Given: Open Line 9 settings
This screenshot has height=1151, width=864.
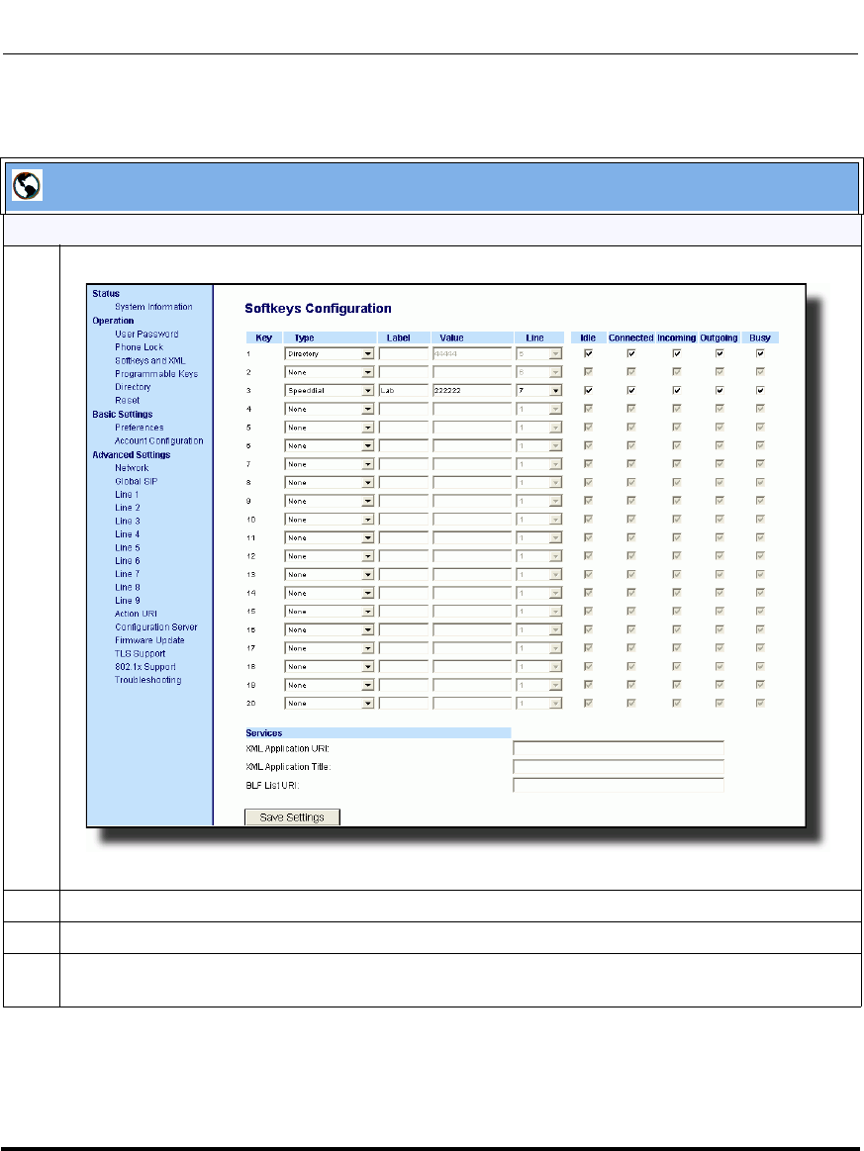Looking at the screenshot, I should coord(127,601).
